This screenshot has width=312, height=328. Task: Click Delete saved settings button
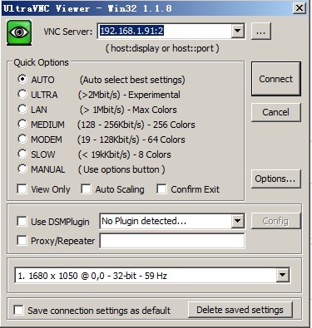(x=240, y=310)
